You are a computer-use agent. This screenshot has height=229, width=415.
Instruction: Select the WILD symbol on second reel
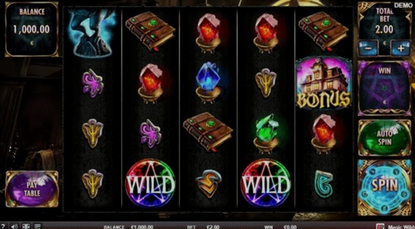pos(150,182)
